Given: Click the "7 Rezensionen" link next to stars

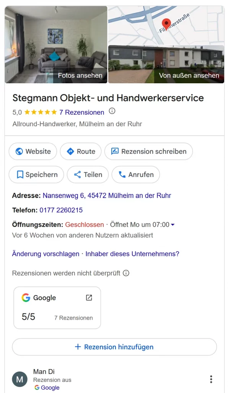Looking at the screenshot, I should [81, 112].
